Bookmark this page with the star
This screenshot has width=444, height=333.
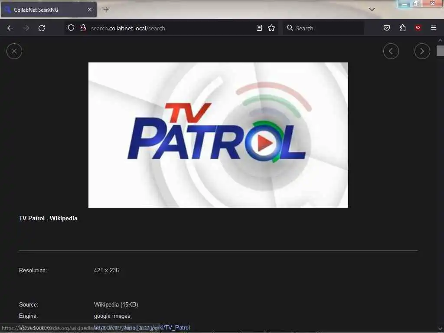tap(271, 28)
